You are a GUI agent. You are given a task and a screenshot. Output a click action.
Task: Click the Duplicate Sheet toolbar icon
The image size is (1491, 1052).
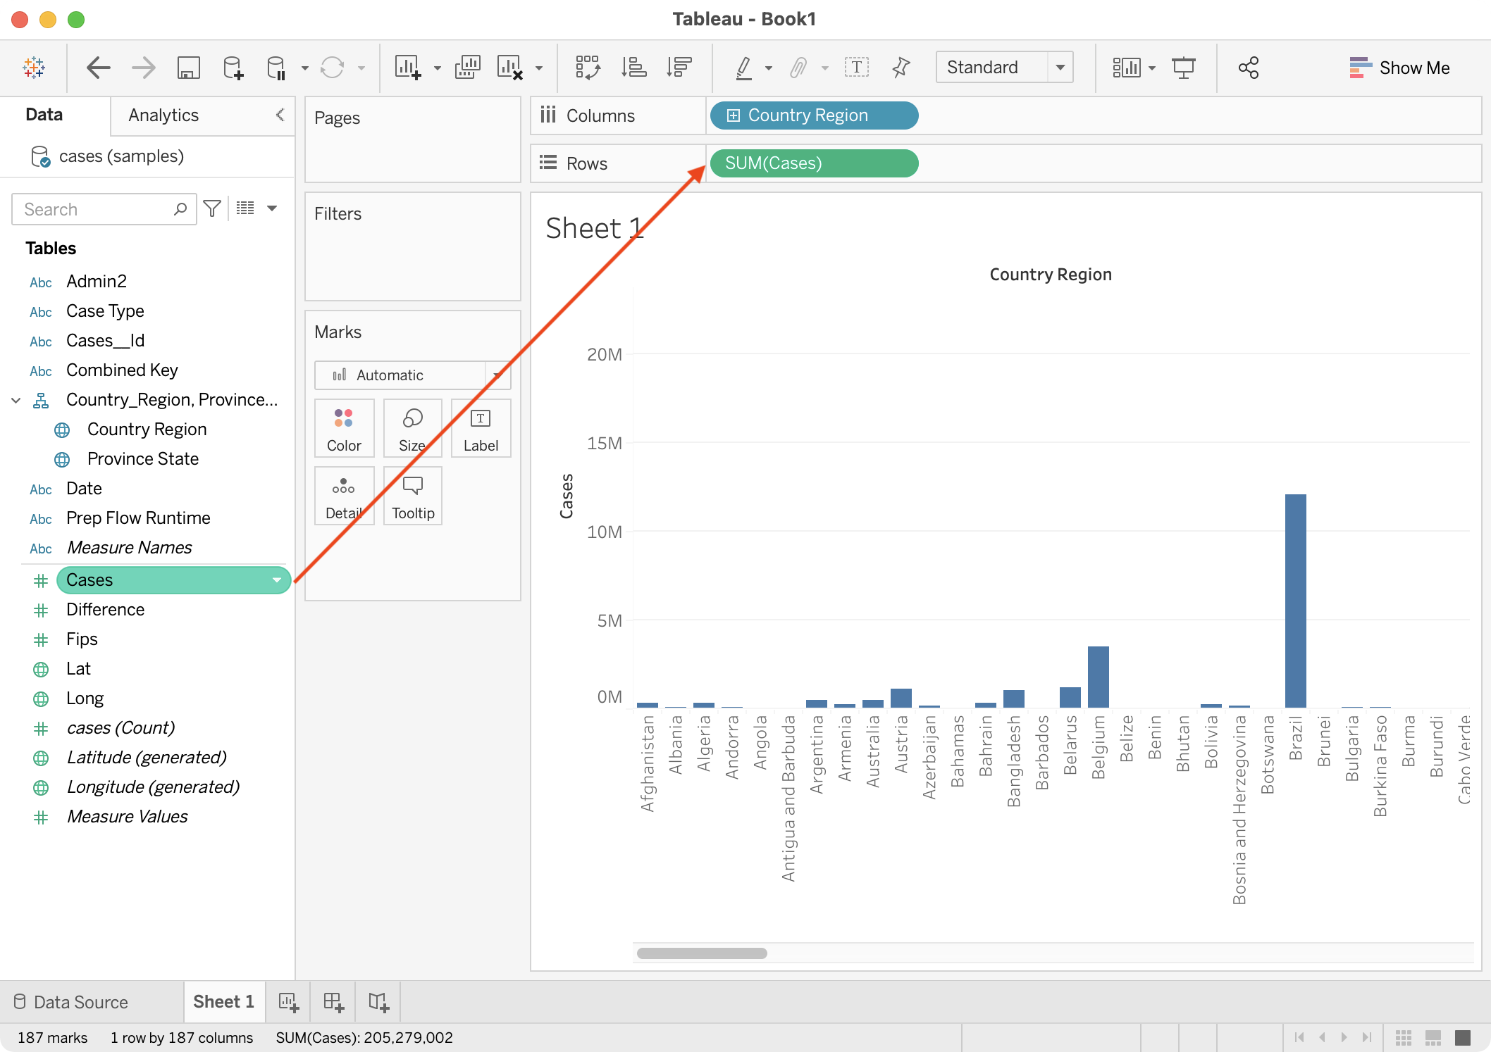467,68
